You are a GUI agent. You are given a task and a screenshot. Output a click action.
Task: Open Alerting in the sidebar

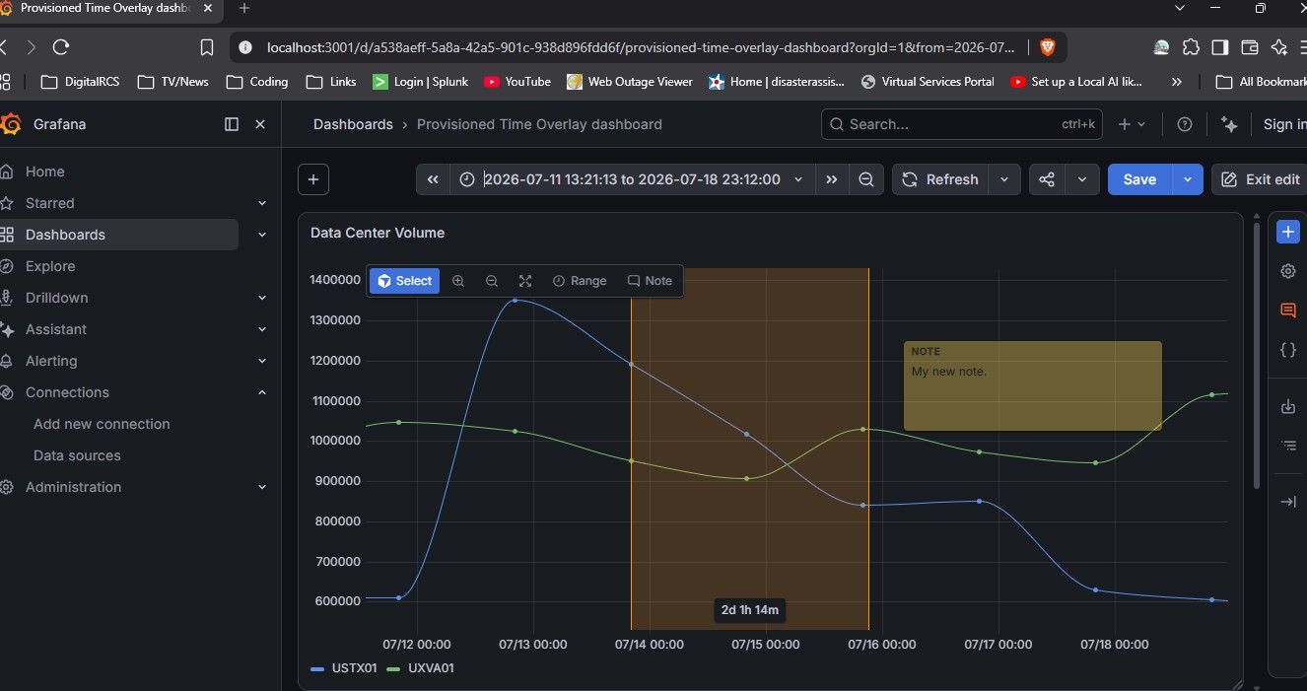[x=51, y=361]
